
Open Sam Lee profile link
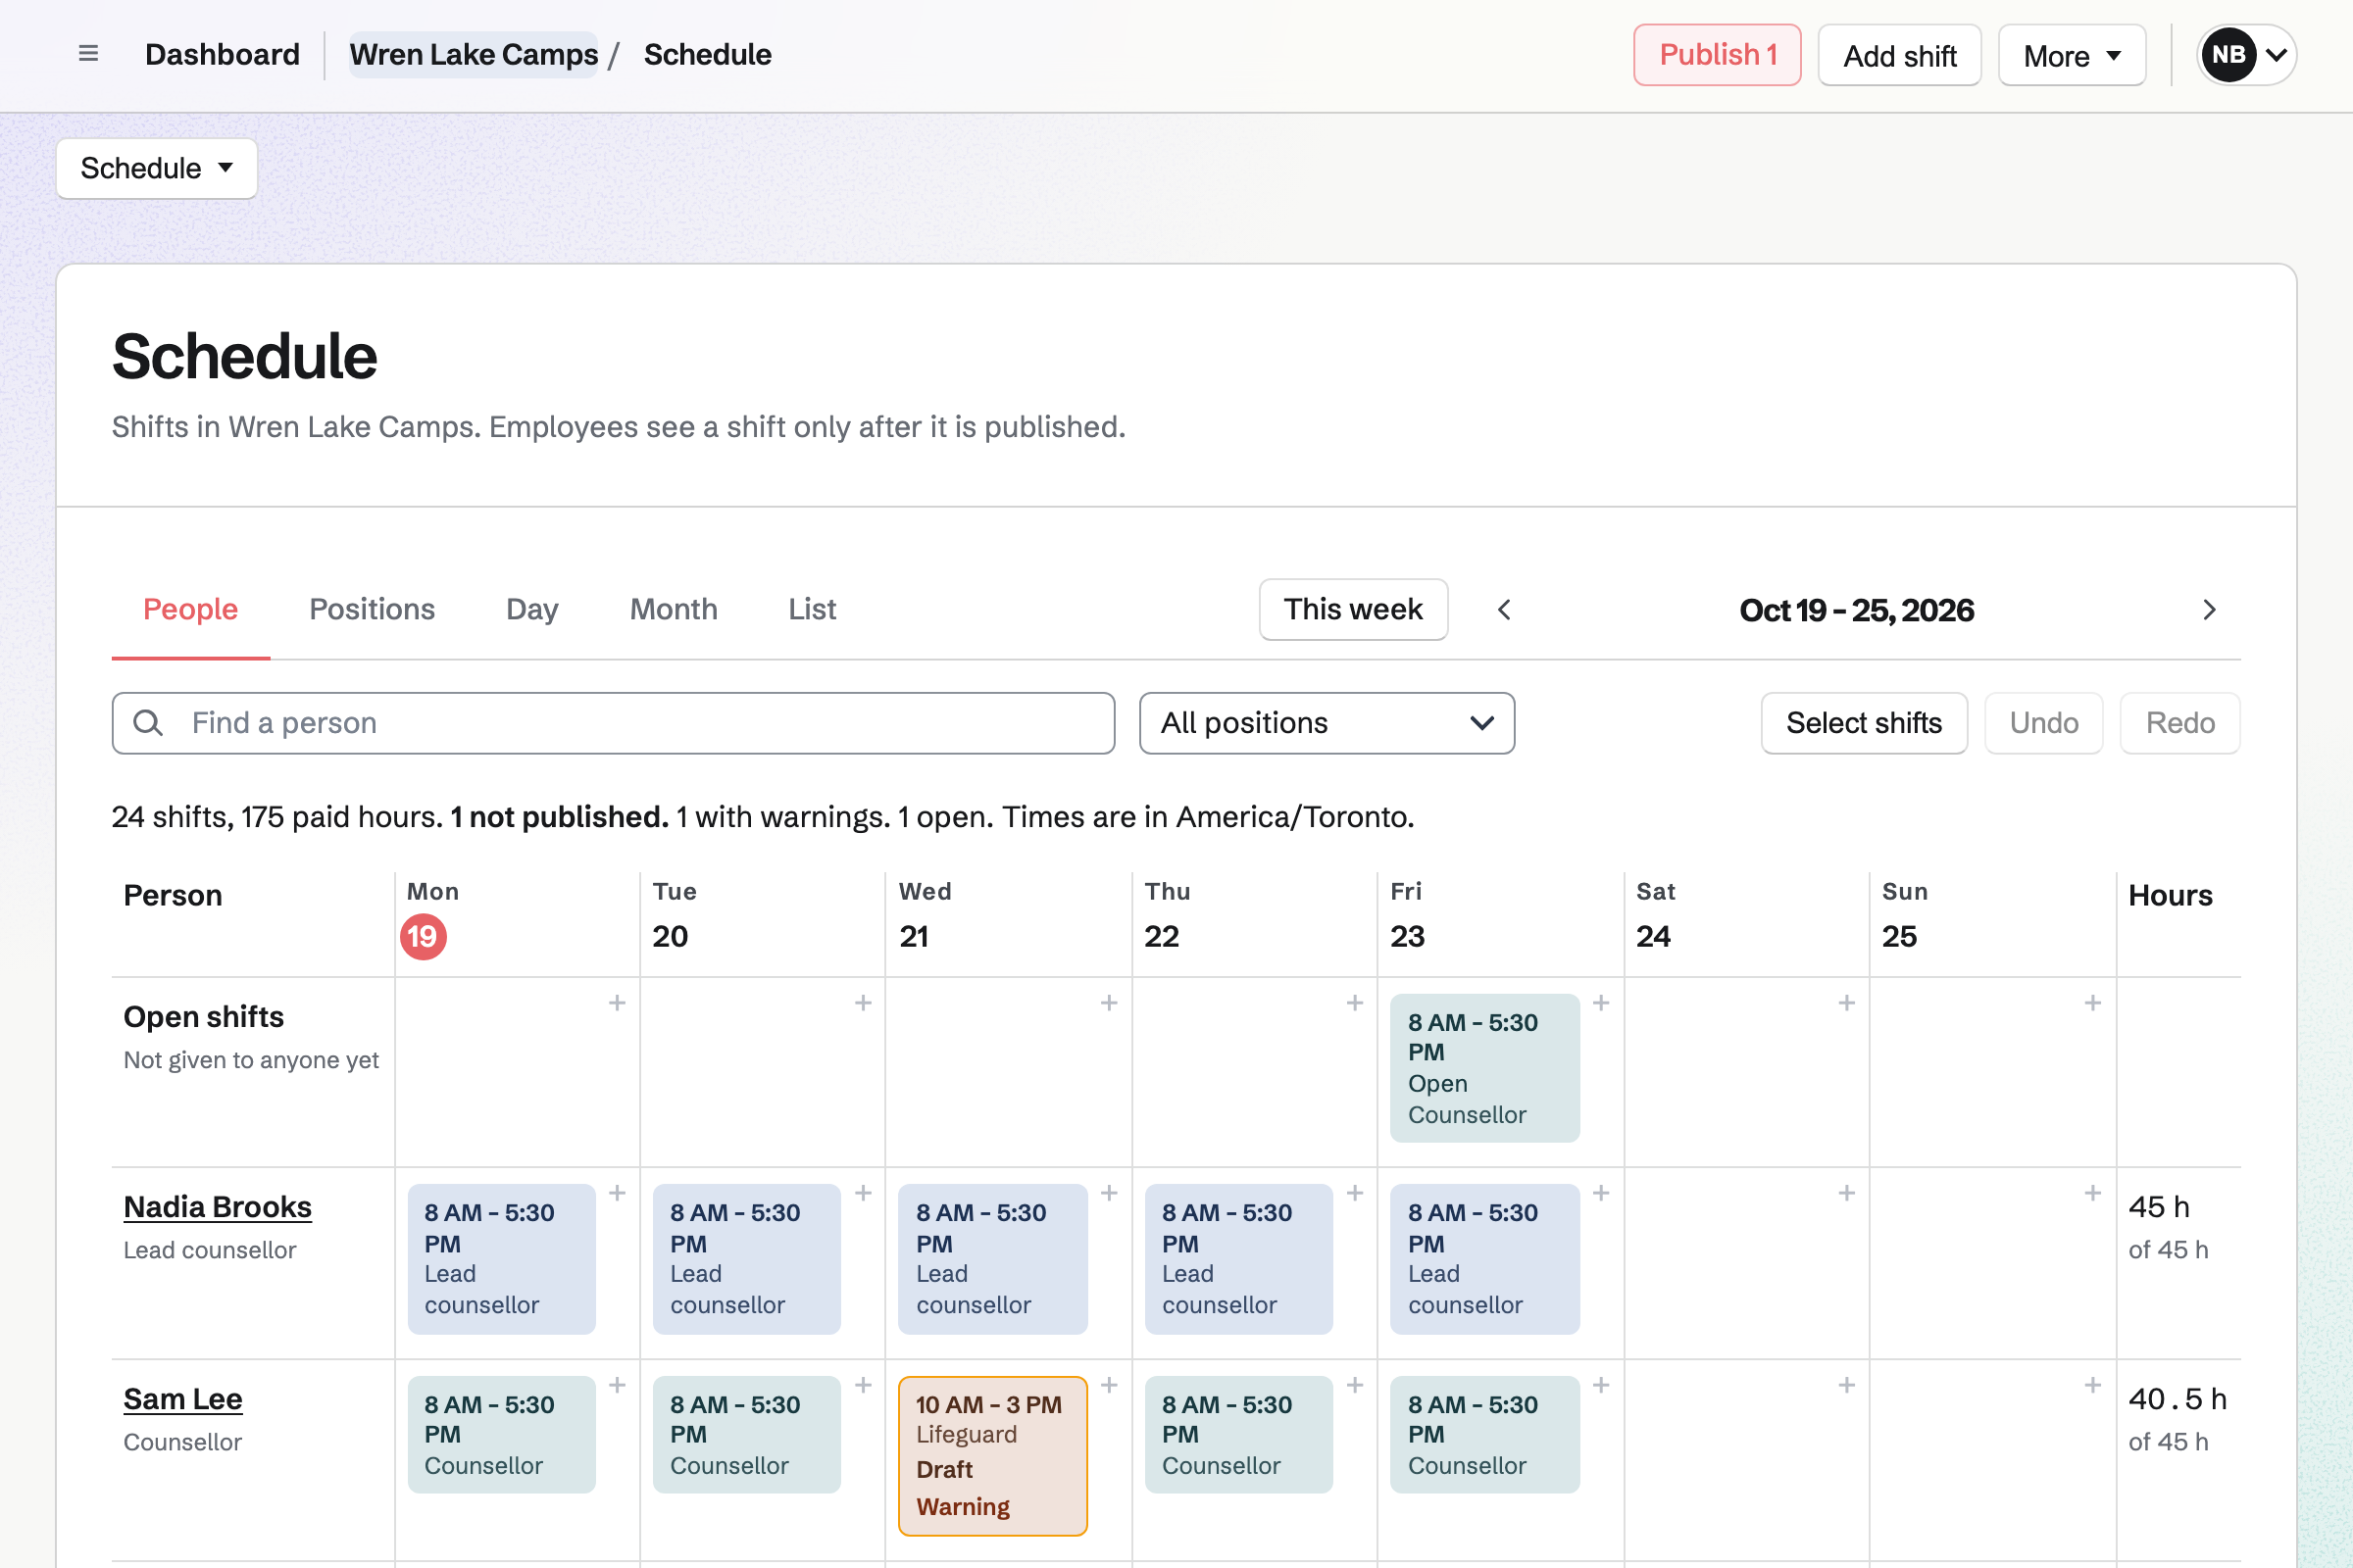click(182, 1399)
